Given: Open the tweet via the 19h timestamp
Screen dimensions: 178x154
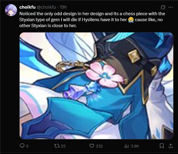Looking at the screenshot, I should (63, 7).
